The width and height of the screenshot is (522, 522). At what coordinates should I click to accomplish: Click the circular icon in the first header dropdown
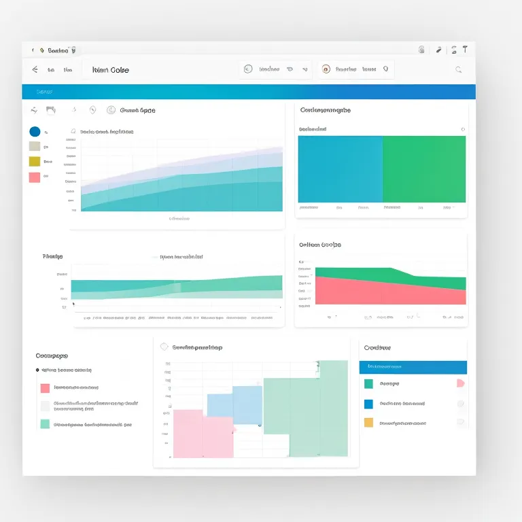coord(248,69)
